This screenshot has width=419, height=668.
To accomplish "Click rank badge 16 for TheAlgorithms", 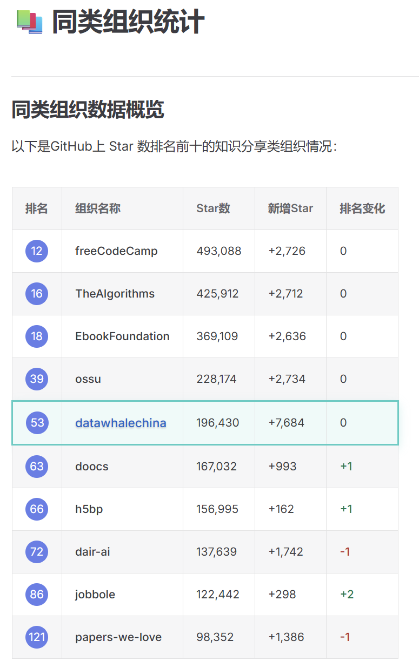I will coord(37,294).
